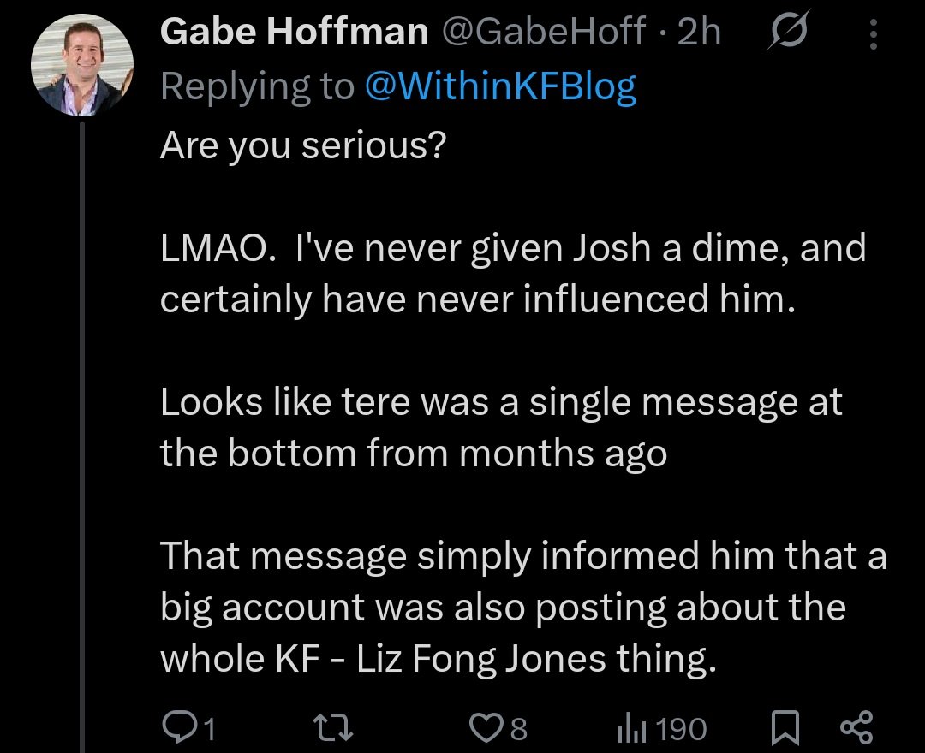Viewport: 925px width, 753px height.
Task: Click the like count number 8
Action: coord(518,729)
